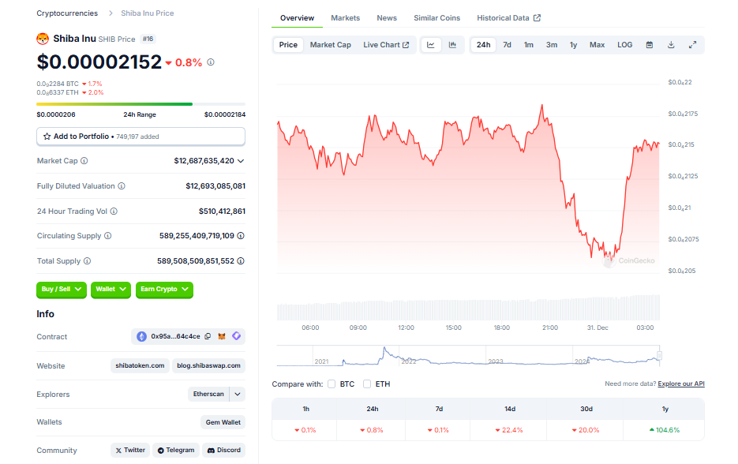Click the price change info icon
738x464 pixels.
[211, 62]
